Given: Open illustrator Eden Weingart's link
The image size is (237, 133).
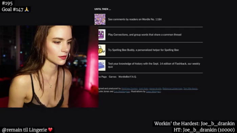Looking at the screenshot, I should 153,91.
